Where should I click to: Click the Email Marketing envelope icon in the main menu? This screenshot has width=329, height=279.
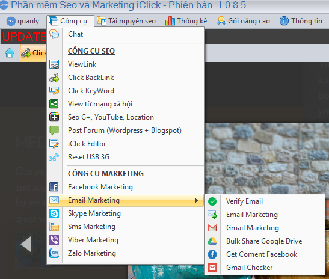point(54,200)
